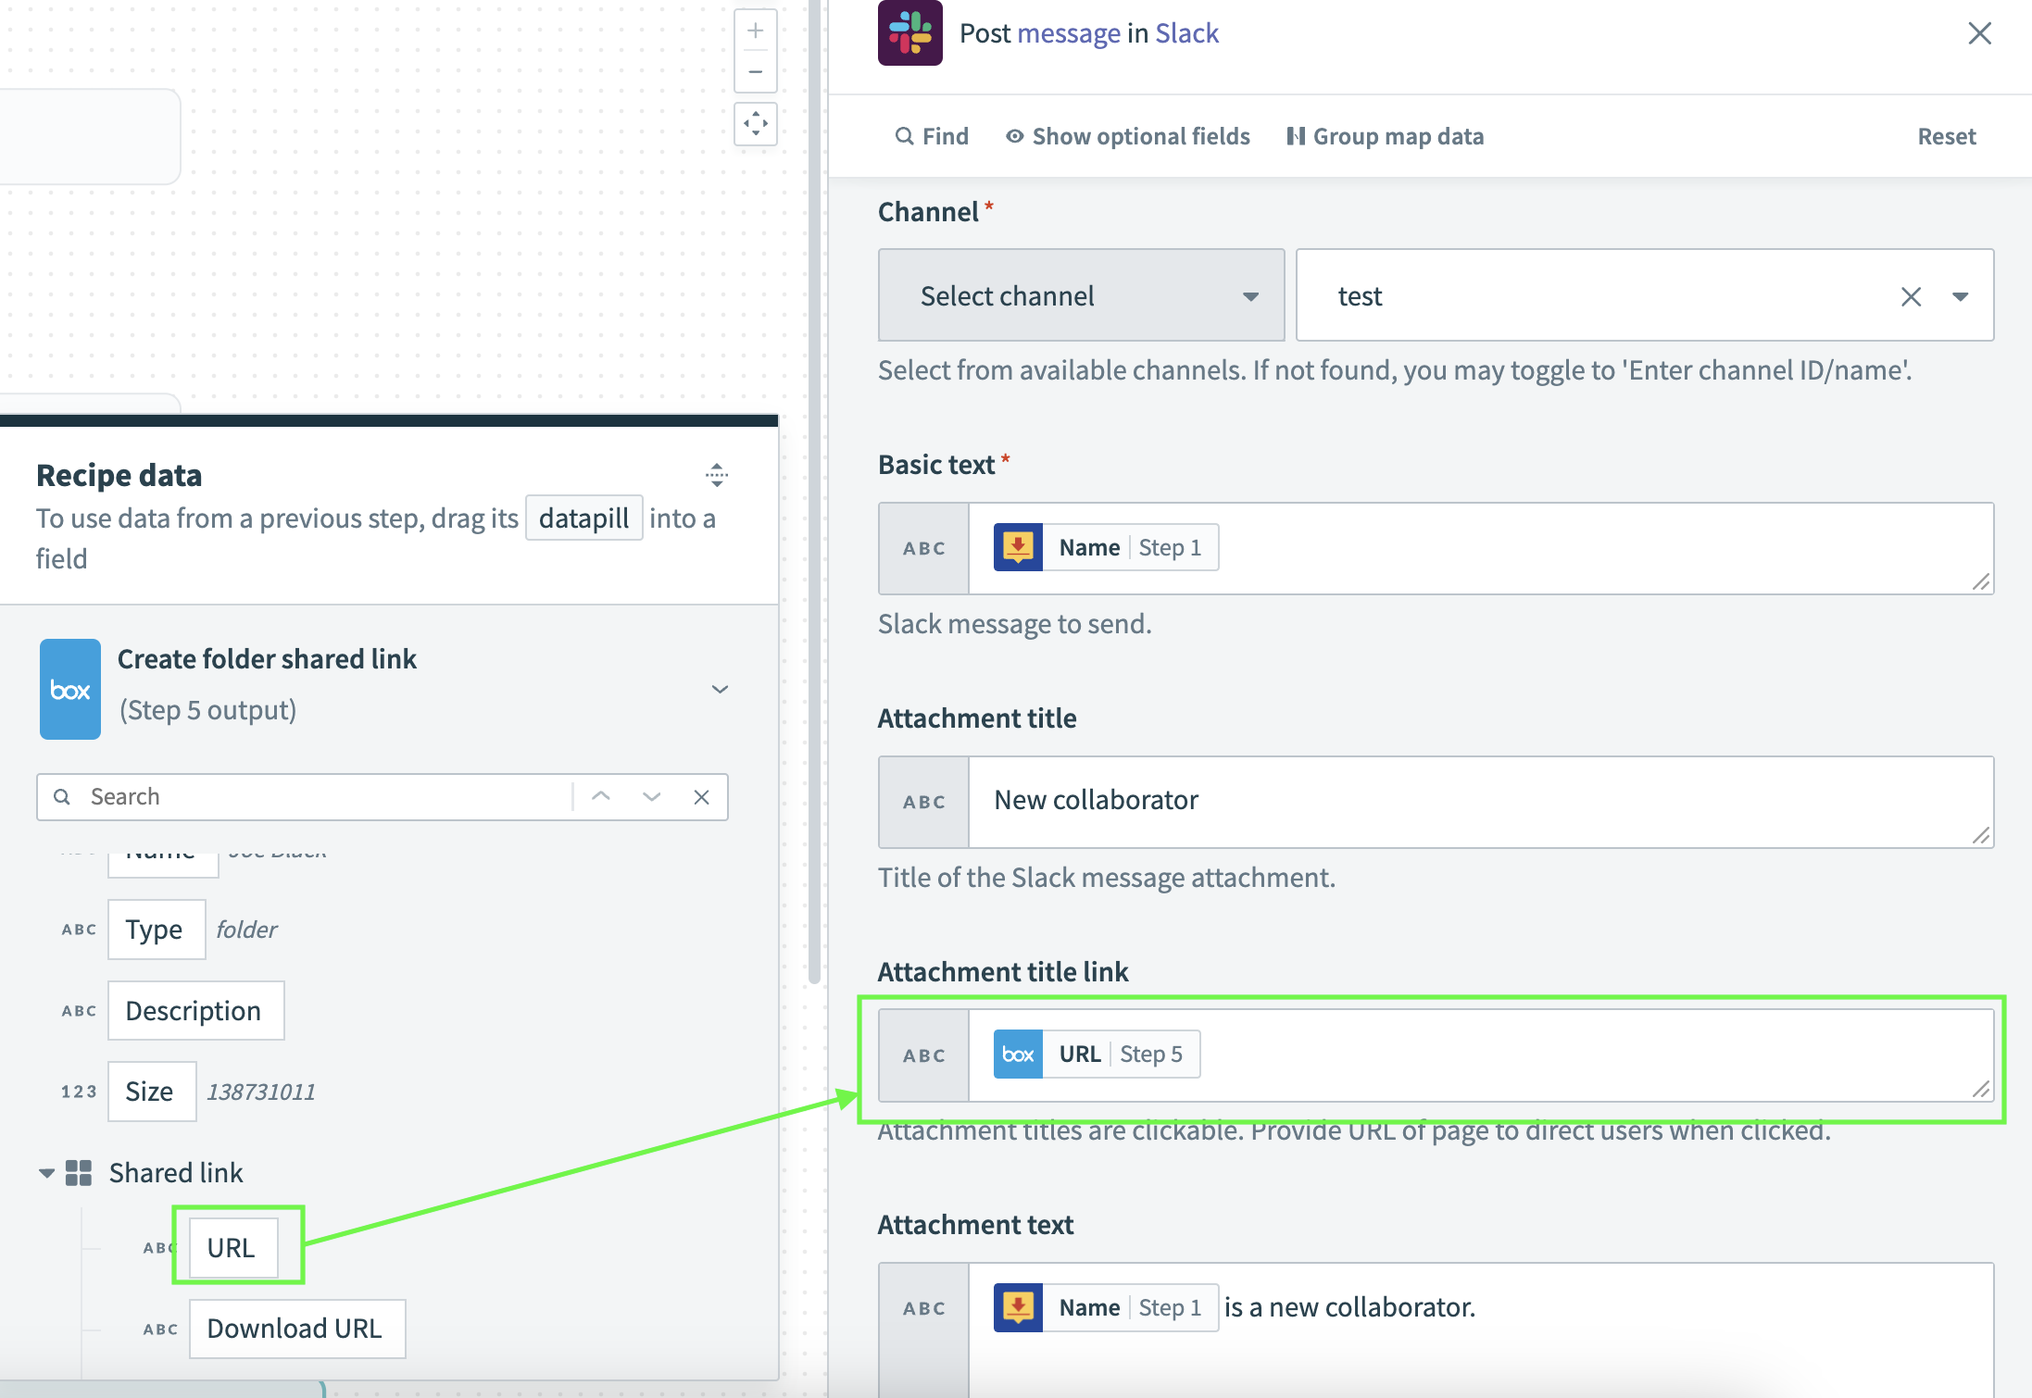Collapse the Create folder shared link output
The height and width of the screenshot is (1398, 2032).
(720, 689)
